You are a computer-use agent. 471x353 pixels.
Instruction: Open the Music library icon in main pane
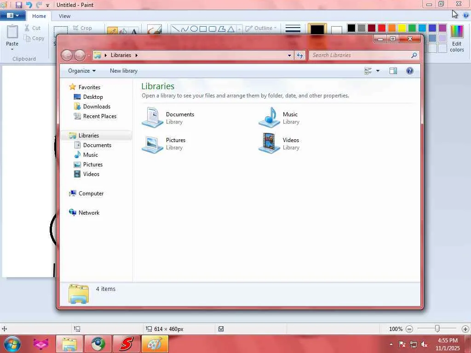pyautogui.click(x=270, y=117)
